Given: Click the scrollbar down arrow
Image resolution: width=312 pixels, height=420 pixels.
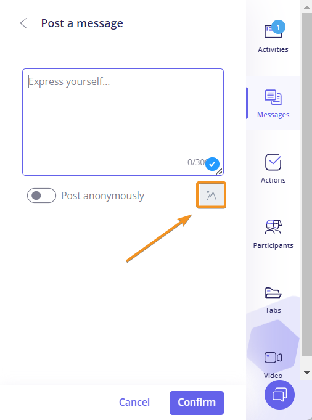Looking at the screenshot, I should [x=306, y=373].
